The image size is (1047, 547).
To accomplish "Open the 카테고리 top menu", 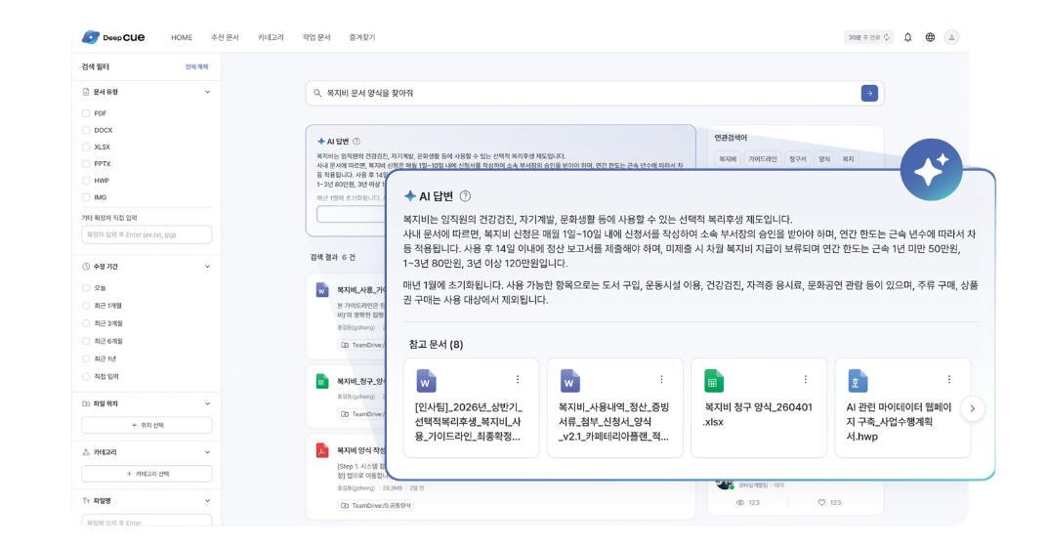I will [x=271, y=37].
